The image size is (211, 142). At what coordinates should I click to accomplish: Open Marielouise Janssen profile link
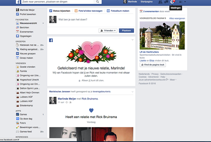tap(60, 92)
